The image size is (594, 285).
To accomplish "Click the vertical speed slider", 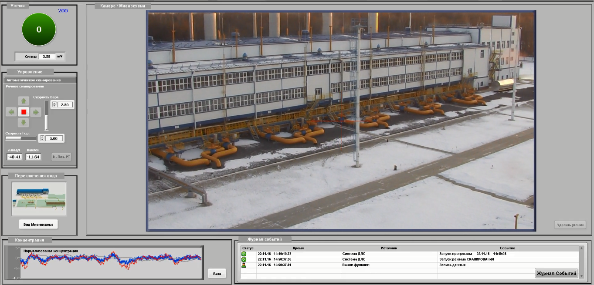I will point(46,115).
